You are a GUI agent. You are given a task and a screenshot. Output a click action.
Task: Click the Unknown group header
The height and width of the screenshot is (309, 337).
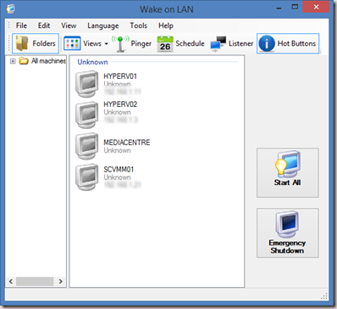92,62
